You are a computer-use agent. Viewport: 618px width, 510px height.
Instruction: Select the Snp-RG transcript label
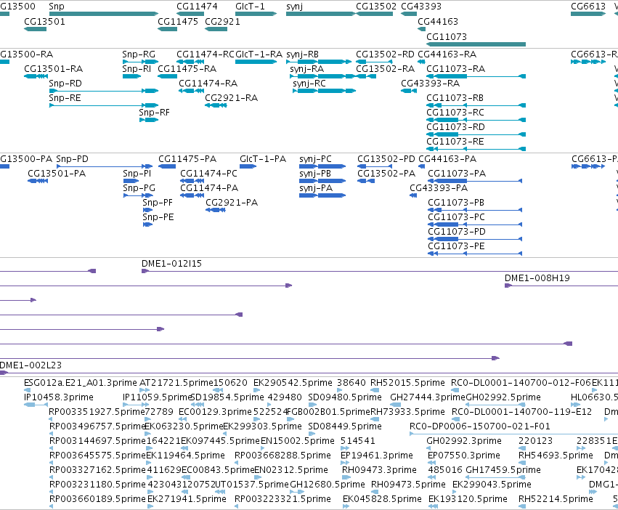click(139, 54)
